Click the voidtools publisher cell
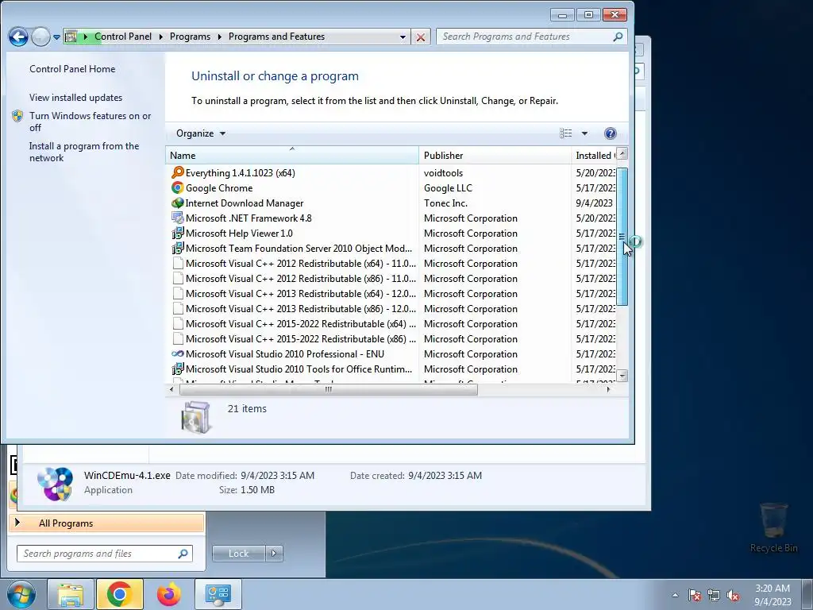This screenshot has width=813, height=610. (443, 172)
